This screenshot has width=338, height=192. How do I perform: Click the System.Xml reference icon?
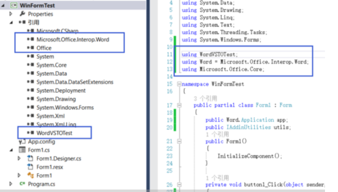coord(31,116)
